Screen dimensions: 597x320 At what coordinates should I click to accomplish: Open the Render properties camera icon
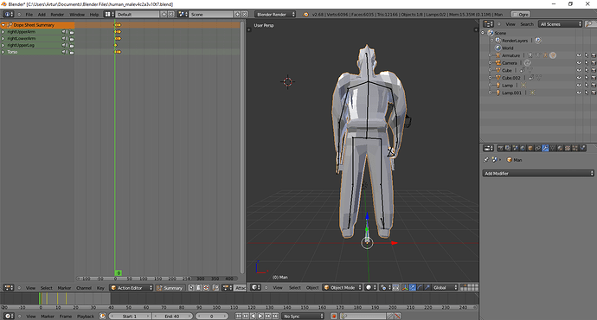point(500,148)
